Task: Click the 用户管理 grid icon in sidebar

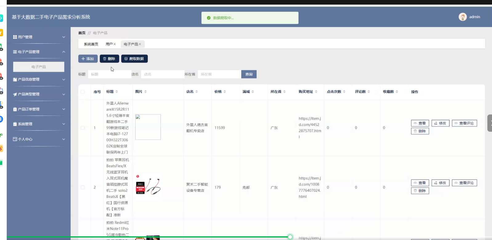Action: [15, 37]
